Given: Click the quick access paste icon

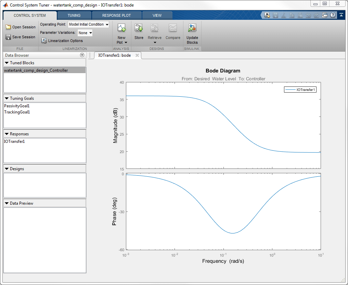Looking at the screenshot, I should coord(300,15).
